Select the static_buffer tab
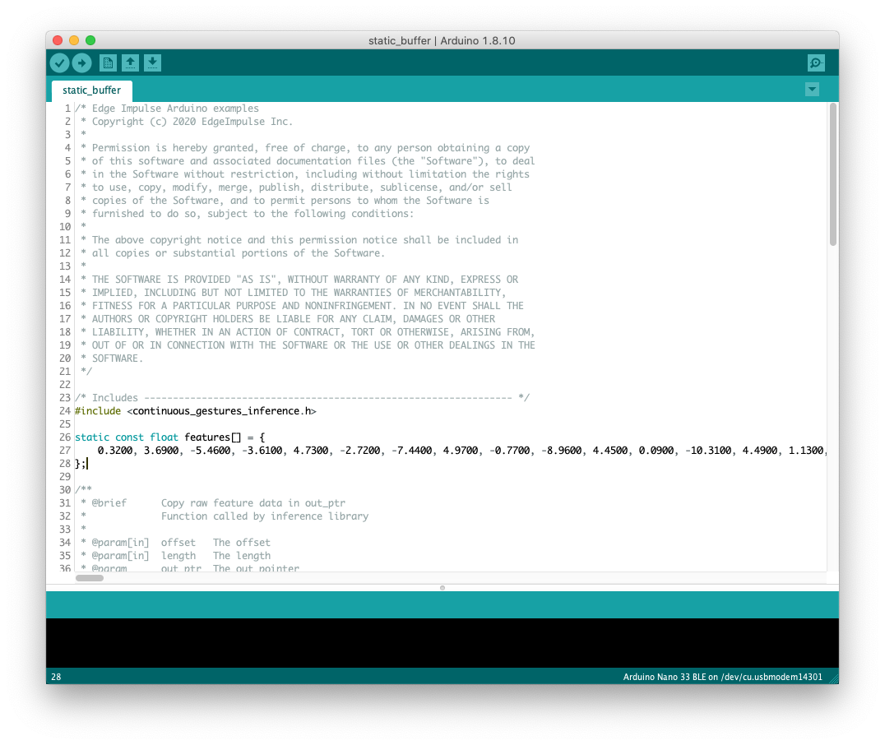The height and width of the screenshot is (745, 885). [x=91, y=90]
